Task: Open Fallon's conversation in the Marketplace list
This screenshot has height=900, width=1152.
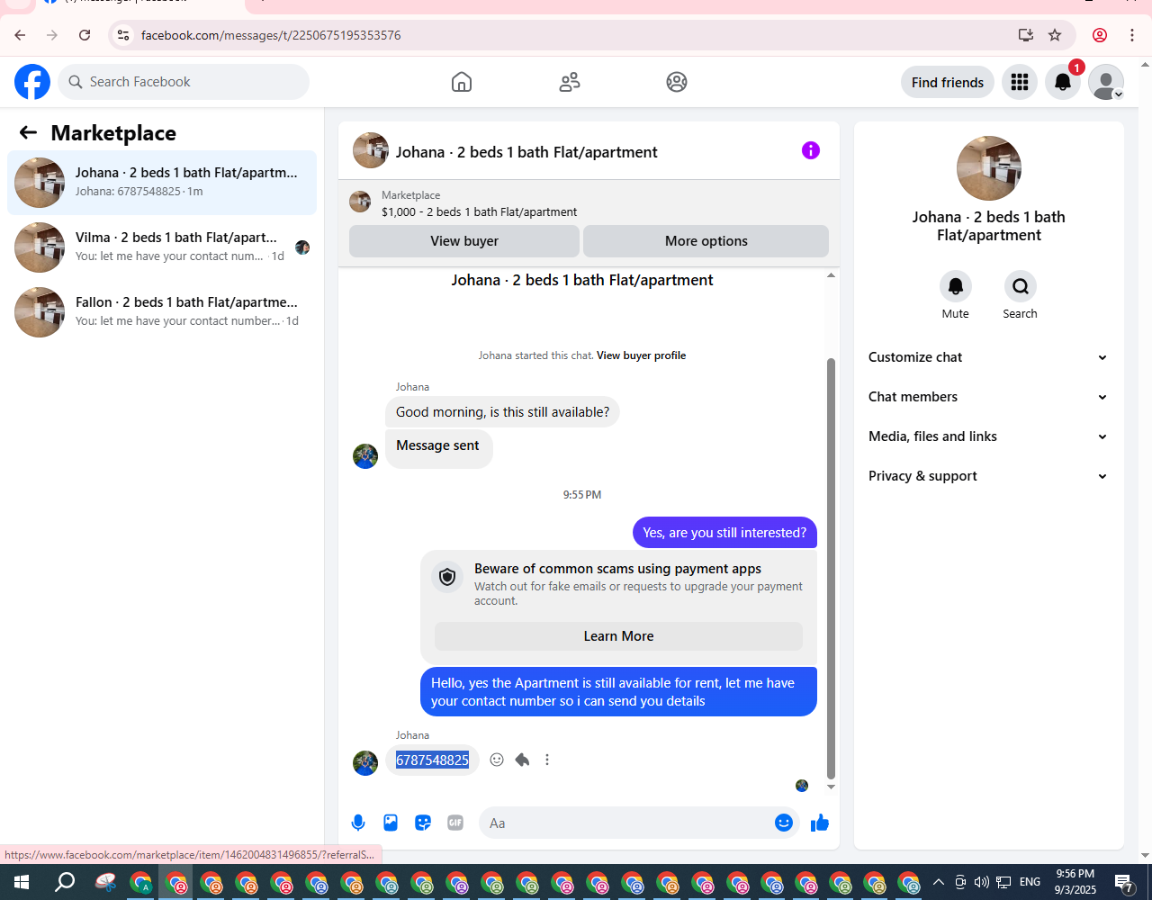Action: [162, 312]
